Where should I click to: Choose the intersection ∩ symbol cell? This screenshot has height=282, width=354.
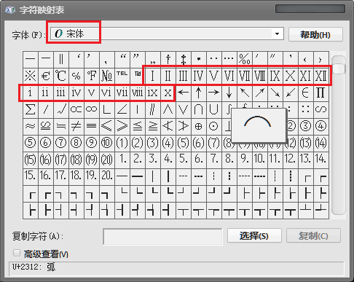199,109
